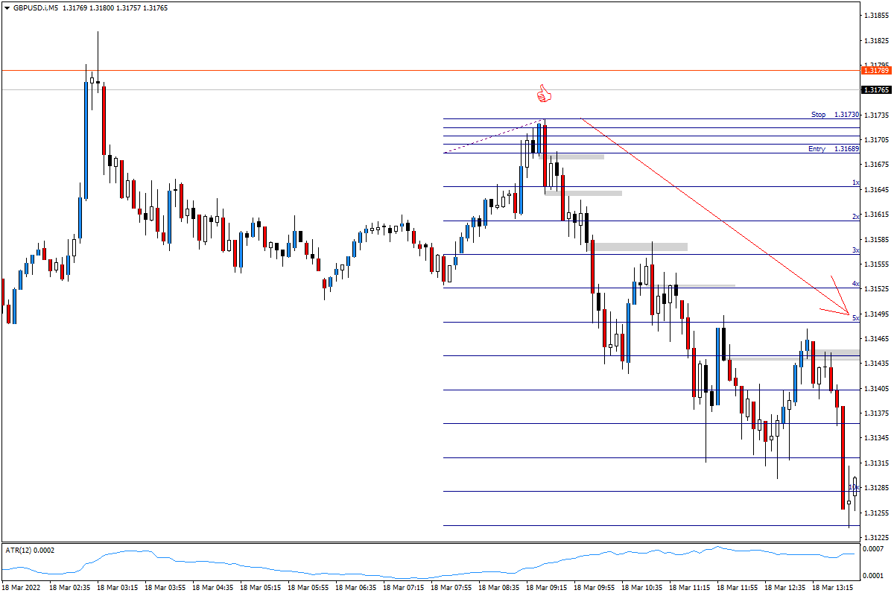Viewport: 894px width, 596px height.
Task: Click the 18 Mar 05:15 time label
Action: (x=260, y=588)
